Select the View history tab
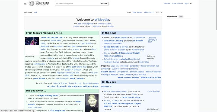 coord(149,12)
